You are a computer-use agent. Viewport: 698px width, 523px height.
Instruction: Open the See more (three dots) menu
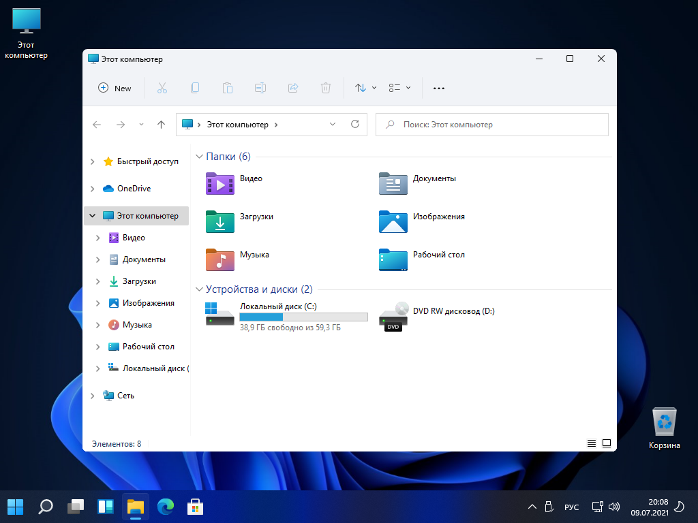click(x=439, y=88)
